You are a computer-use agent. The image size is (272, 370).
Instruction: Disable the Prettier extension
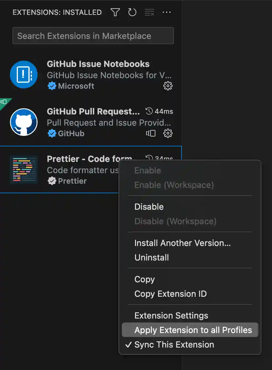[149, 207]
